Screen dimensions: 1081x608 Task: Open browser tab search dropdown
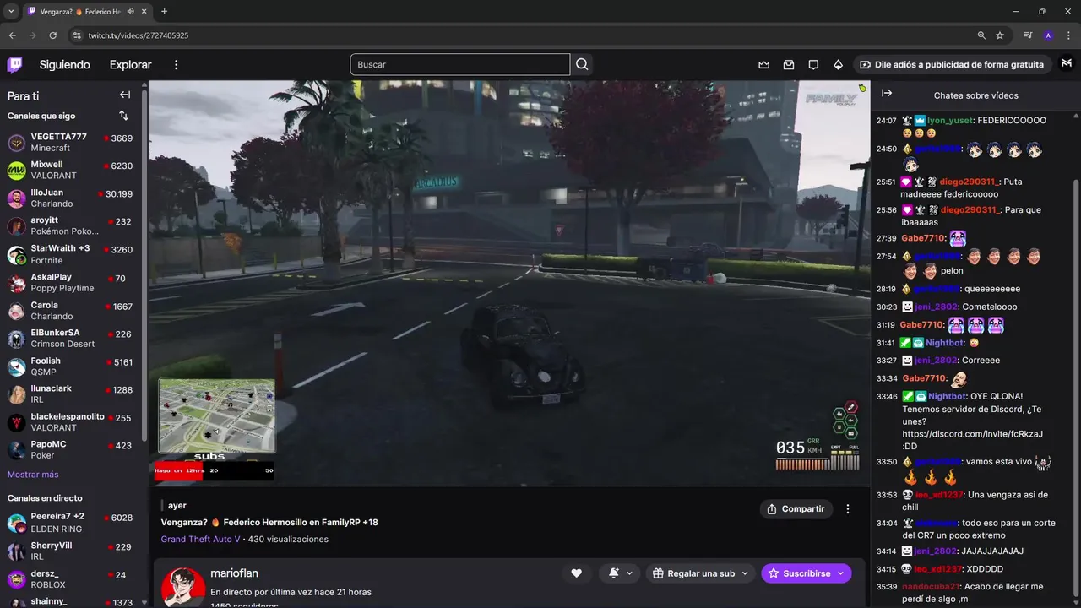tap(11, 12)
